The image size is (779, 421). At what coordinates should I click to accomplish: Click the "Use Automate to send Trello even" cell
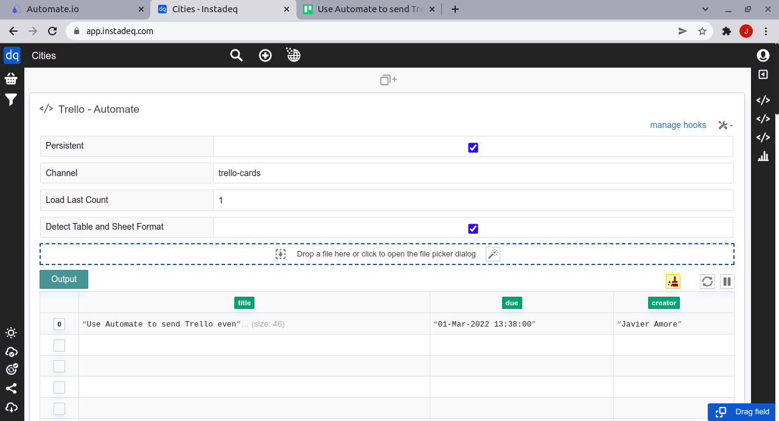254,324
